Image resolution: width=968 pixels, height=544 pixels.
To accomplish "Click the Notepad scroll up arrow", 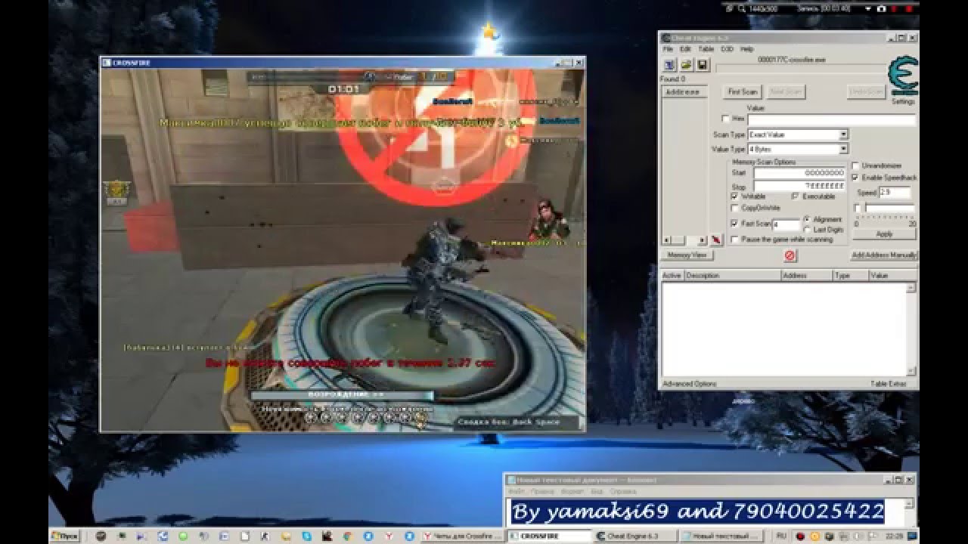I will coord(910,503).
